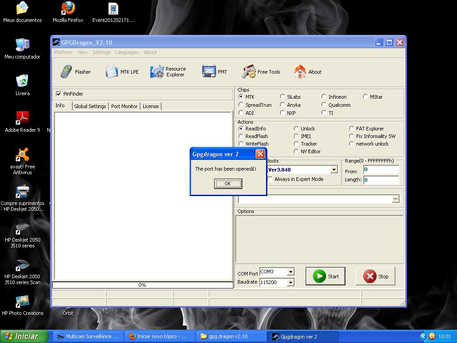Open avast! Free Antivirus shortcut
Screen dimensions: 457x343
[x=22, y=161]
